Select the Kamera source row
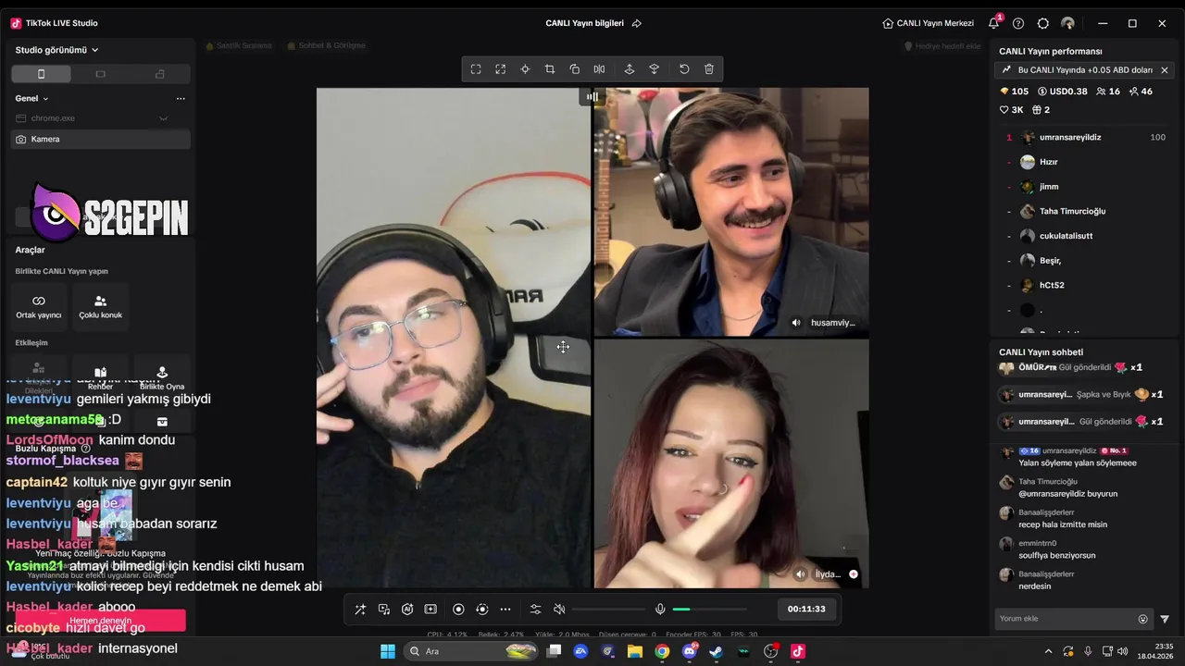Image resolution: width=1185 pixels, height=666 pixels. [x=100, y=139]
